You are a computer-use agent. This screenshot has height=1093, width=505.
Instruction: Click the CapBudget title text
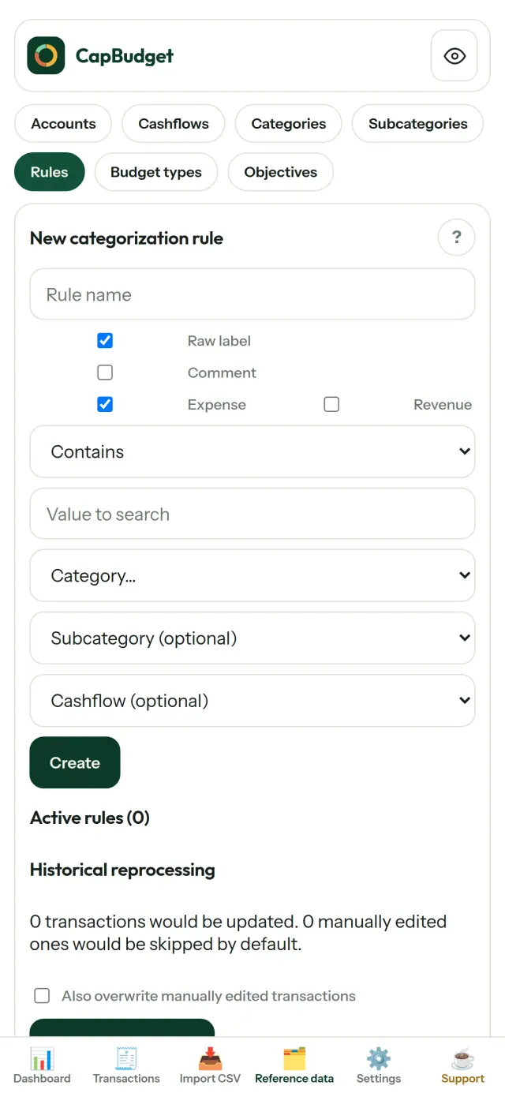[x=125, y=56]
